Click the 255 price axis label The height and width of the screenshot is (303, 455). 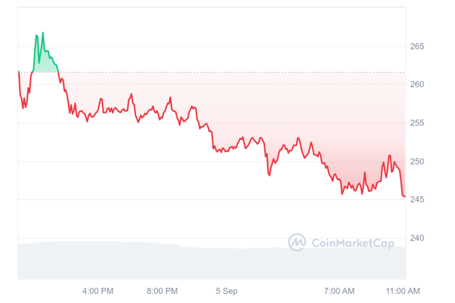tap(417, 123)
